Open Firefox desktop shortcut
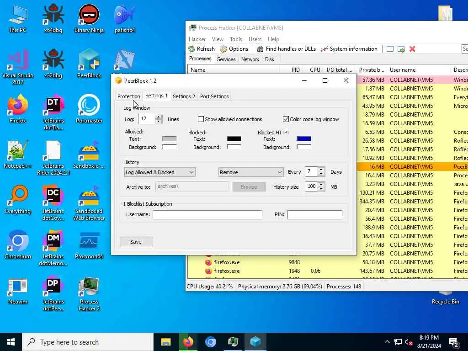This screenshot has height=351, width=468. [18, 109]
